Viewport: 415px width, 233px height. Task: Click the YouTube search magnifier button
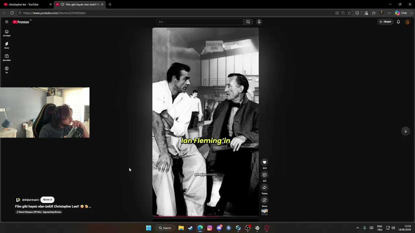click(x=248, y=22)
